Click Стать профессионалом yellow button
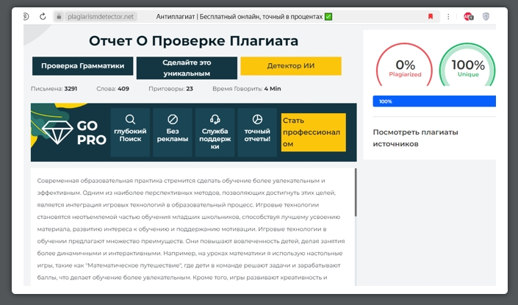 coord(314,132)
